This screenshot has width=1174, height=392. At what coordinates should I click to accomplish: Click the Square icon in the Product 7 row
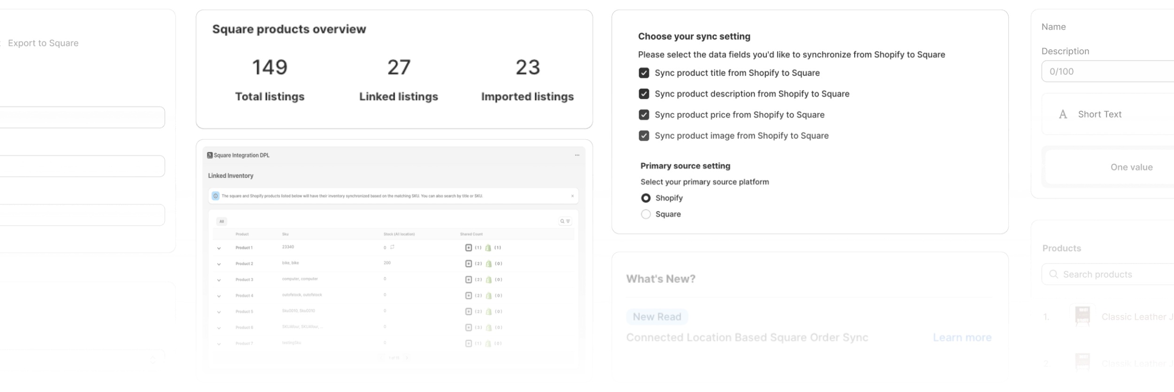(x=468, y=343)
